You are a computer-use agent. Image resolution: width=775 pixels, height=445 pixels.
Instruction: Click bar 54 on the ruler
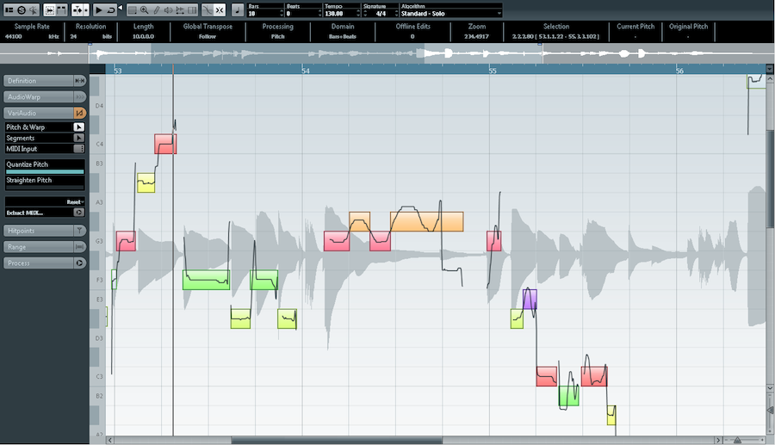306,71
